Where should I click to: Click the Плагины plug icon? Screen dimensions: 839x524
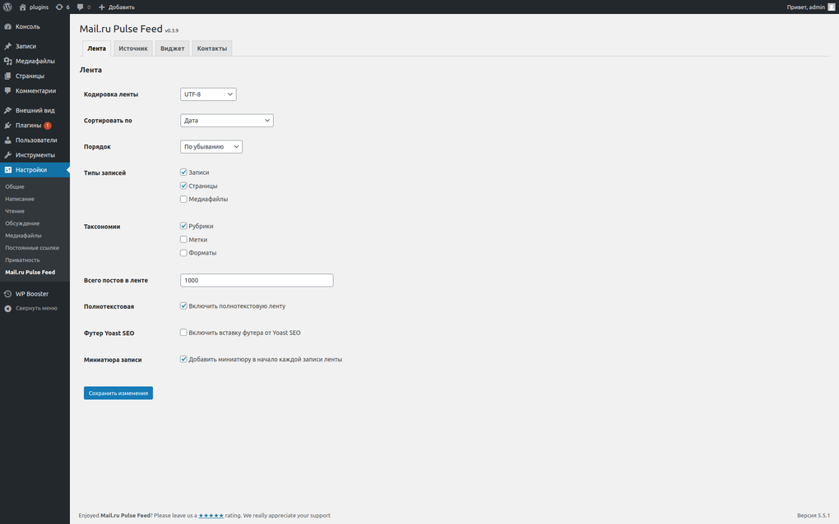(8, 125)
